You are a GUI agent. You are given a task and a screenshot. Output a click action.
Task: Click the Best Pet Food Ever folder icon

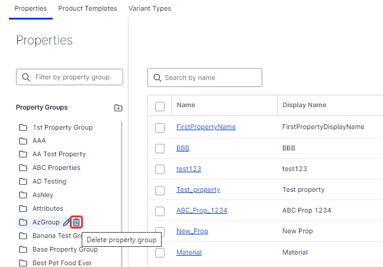[23, 263]
